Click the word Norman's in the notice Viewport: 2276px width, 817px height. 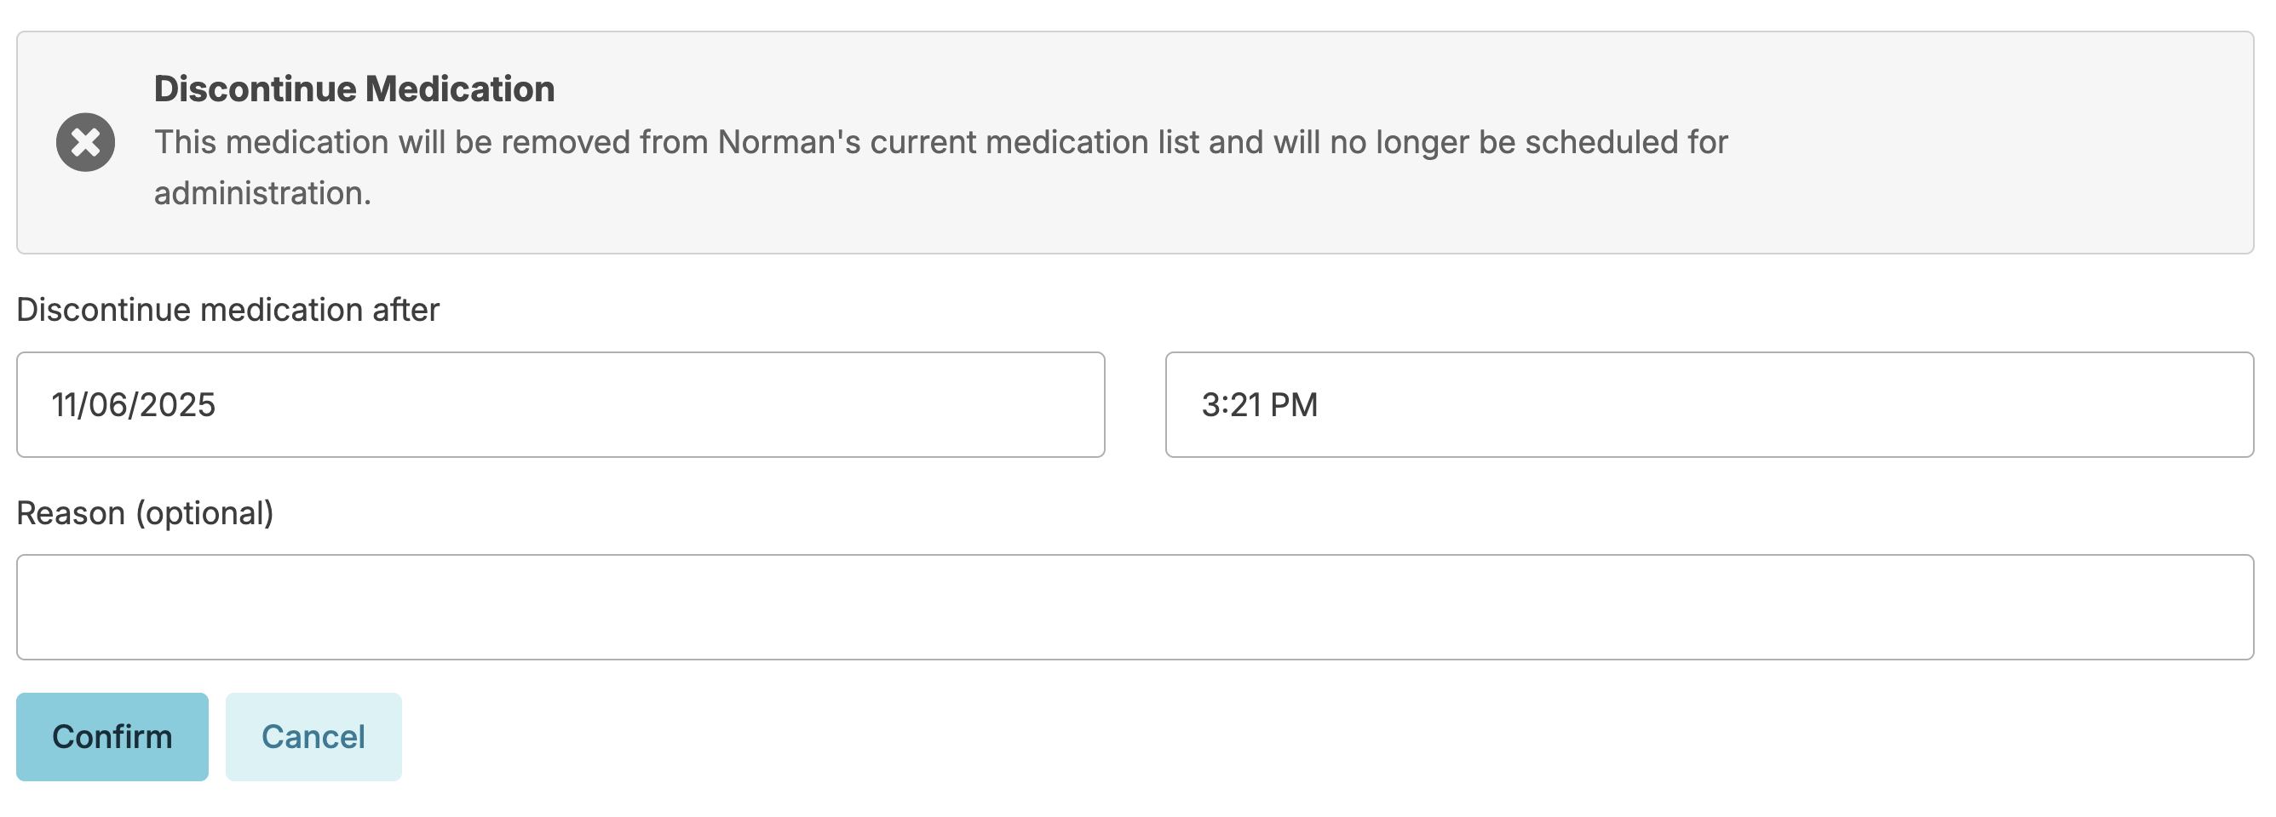788,143
